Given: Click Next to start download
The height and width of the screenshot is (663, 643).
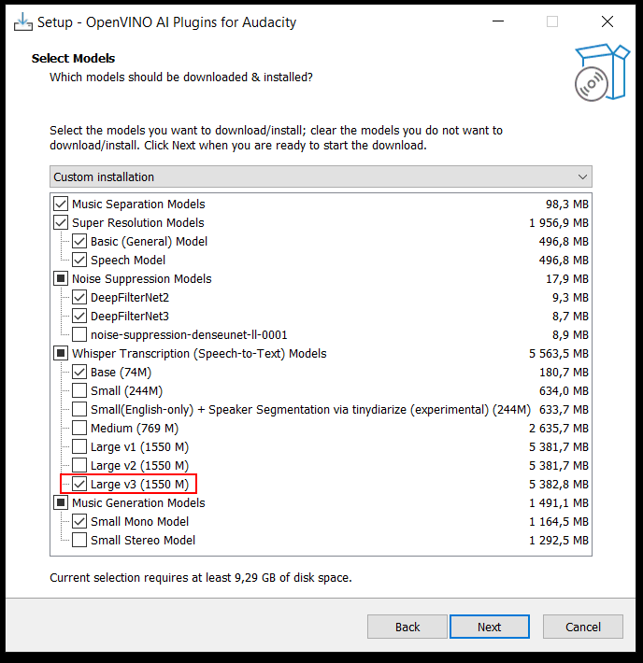Looking at the screenshot, I should tap(490, 627).
